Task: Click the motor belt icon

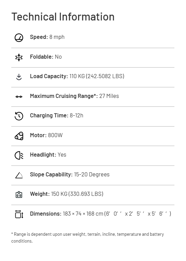Action: coord(19,136)
